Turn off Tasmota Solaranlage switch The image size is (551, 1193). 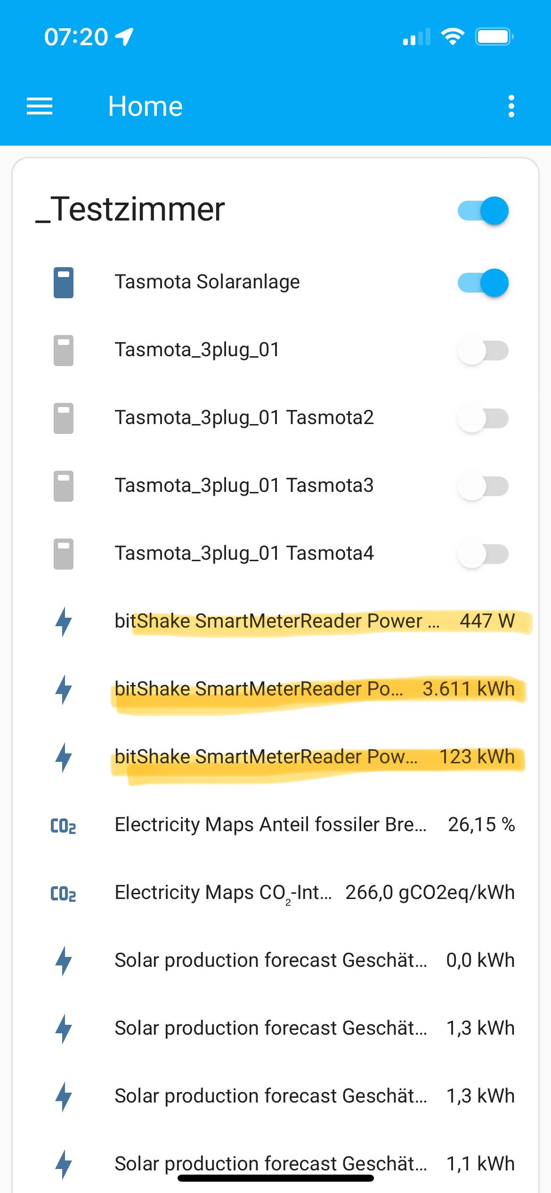(x=483, y=283)
